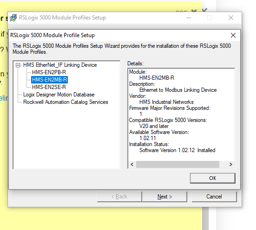
Task: Select HMS-EN2SE-R module in tree
Action: (49, 87)
